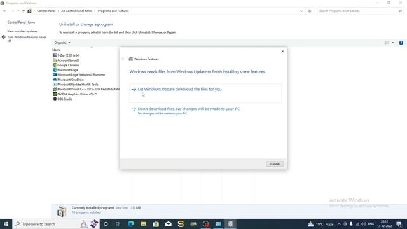
Task: Open Turn Windows features on or off
Action: (27, 39)
